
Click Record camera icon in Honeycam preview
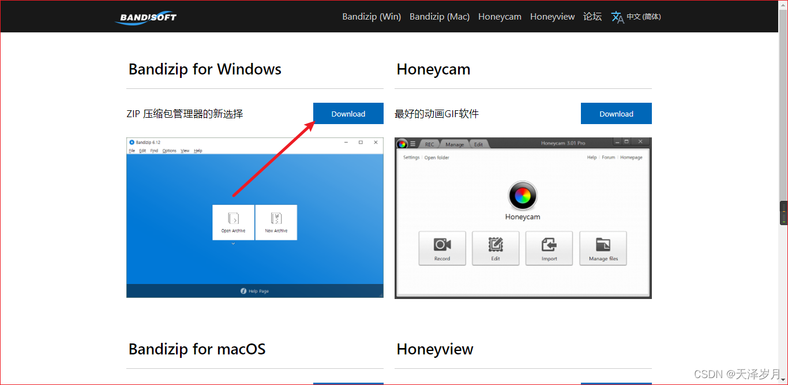point(442,244)
